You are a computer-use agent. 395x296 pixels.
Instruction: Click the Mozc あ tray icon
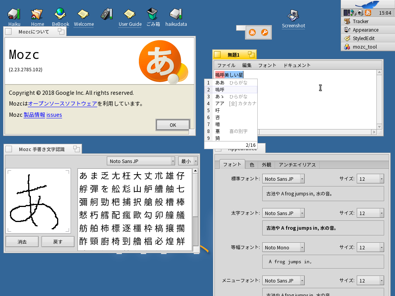[368, 13]
